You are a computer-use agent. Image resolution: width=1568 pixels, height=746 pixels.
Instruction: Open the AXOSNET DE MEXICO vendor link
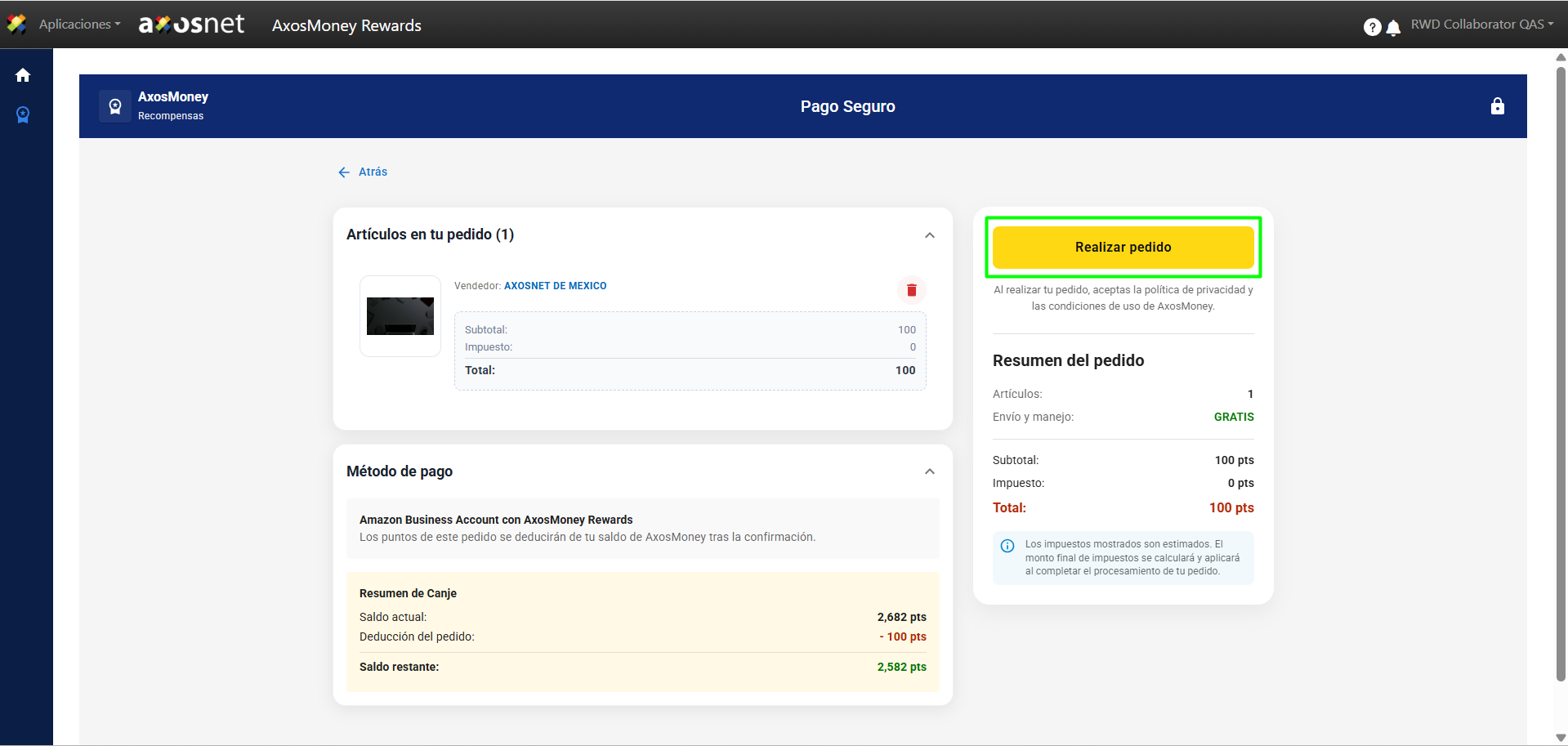pos(555,286)
